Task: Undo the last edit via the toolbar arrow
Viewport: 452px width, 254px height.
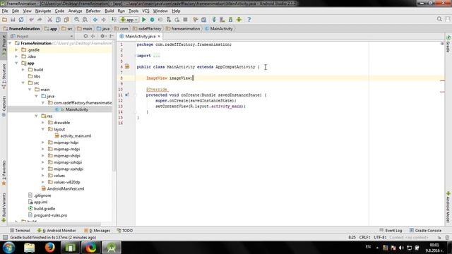Action: click(31, 20)
